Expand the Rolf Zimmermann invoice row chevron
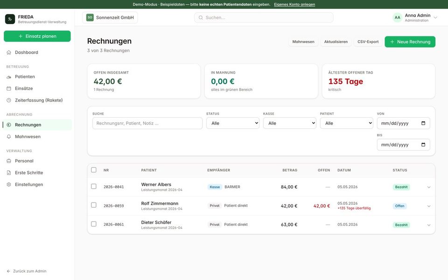The width and height of the screenshot is (448, 280). click(429, 206)
